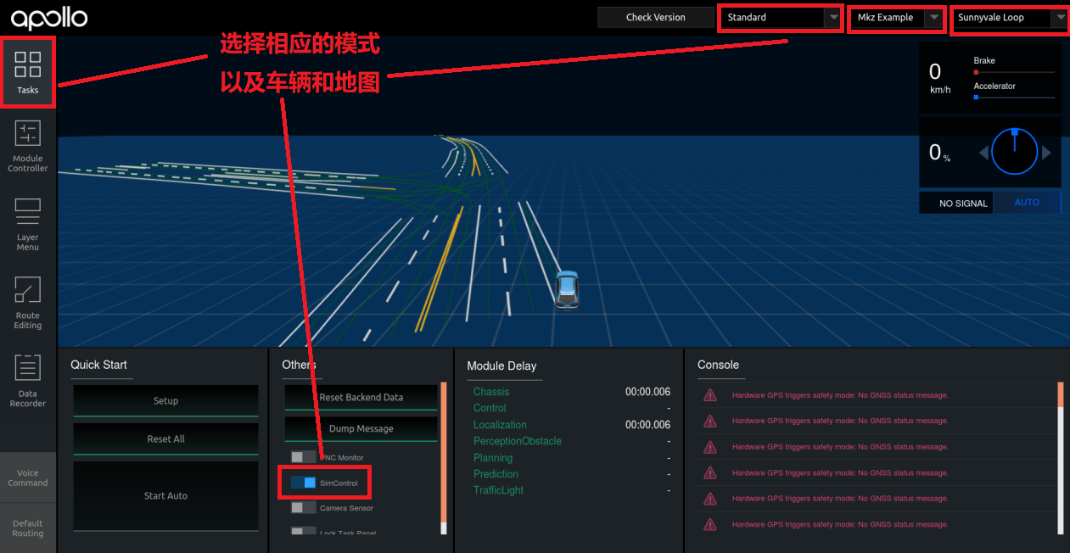This screenshot has width=1070, height=553.
Task: Click the Module Delay heading
Action: coord(501,366)
